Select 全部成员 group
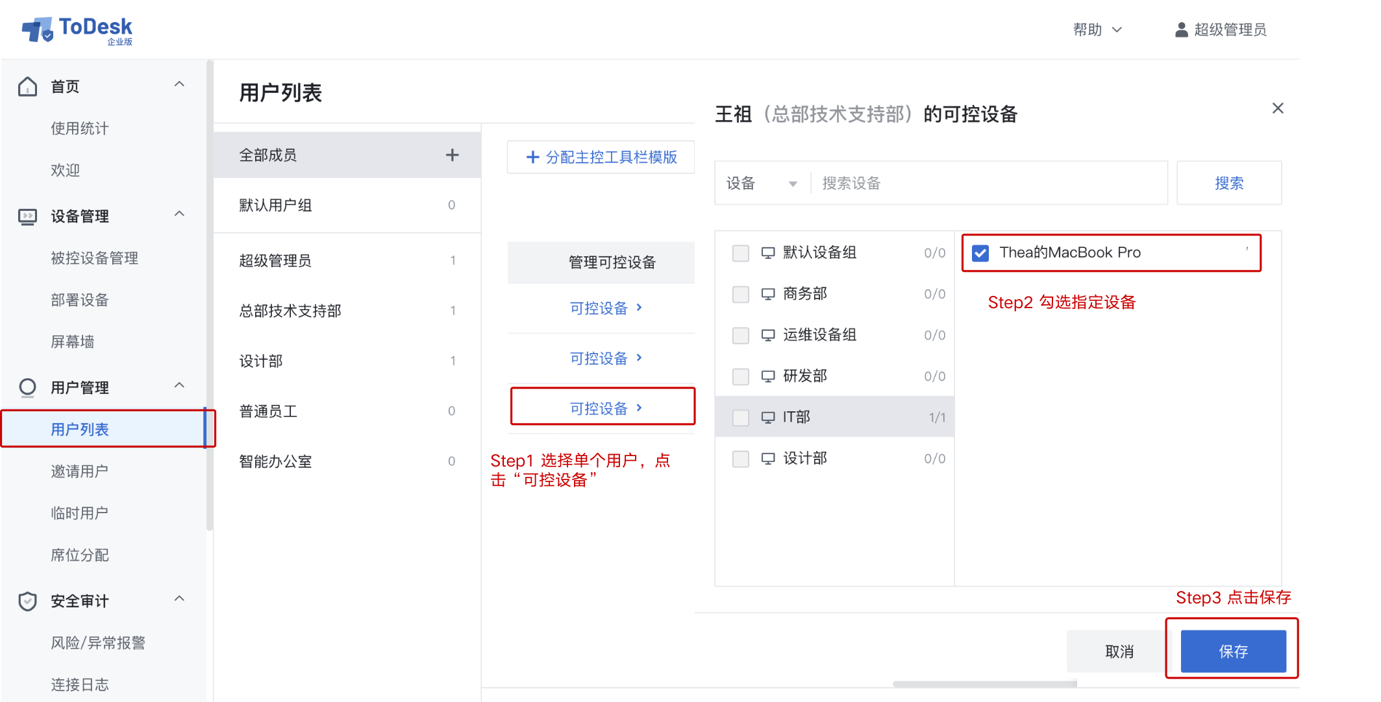The width and height of the screenshot is (1381, 702). pyautogui.click(x=347, y=155)
